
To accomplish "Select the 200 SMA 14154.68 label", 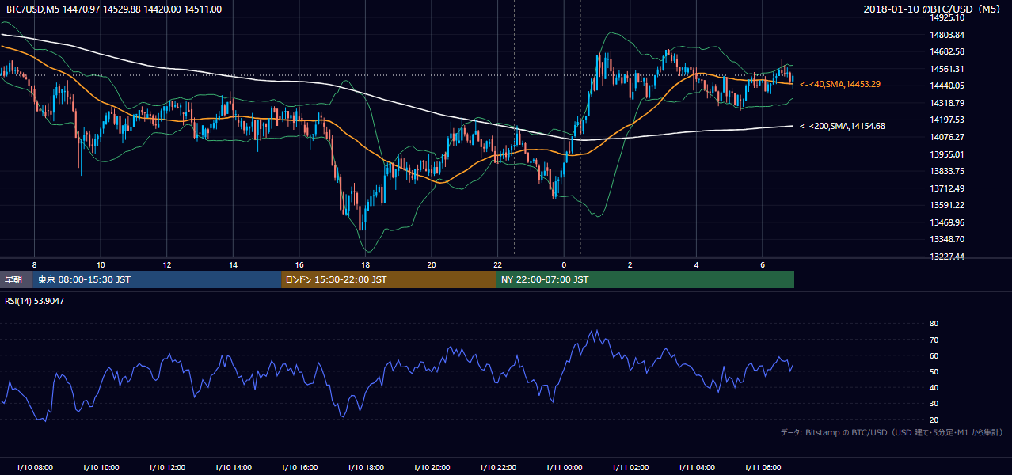I will (843, 126).
